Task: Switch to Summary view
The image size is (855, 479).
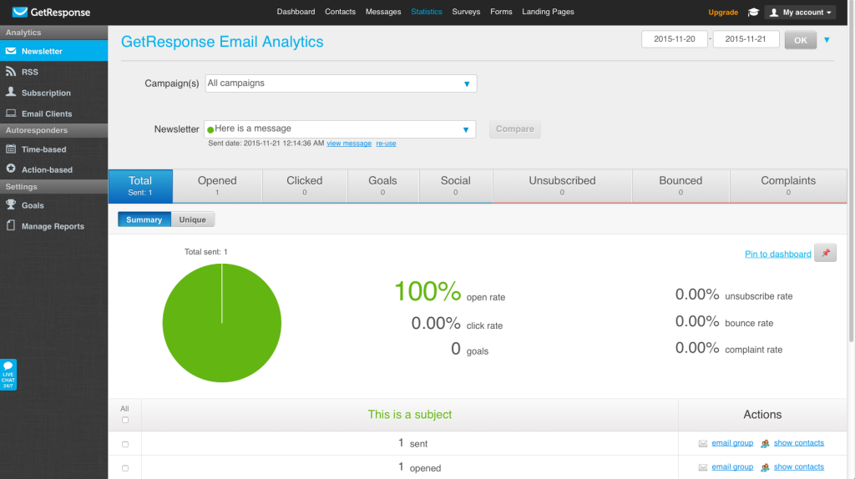Action: tap(144, 219)
